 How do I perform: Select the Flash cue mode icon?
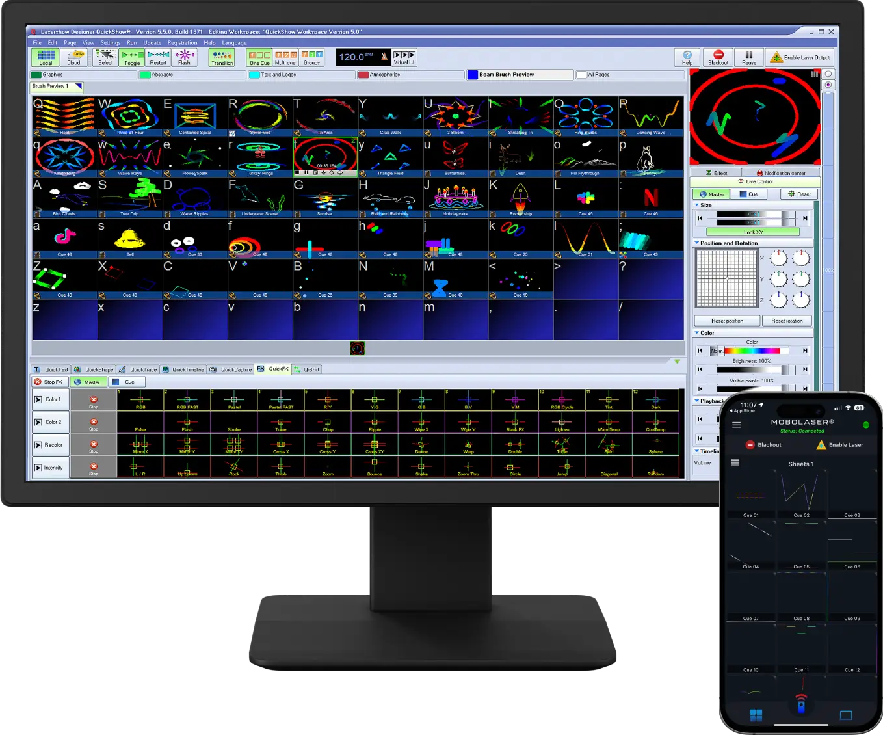click(184, 57)
